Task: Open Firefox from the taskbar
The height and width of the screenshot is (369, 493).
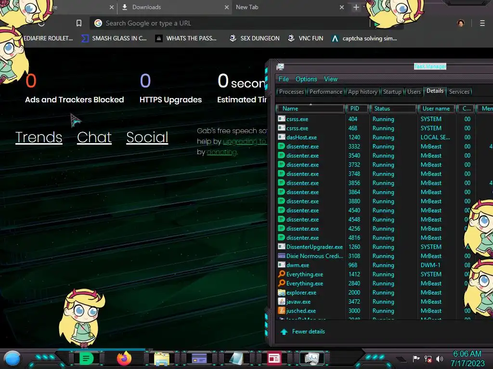Action: pos(124,358)
